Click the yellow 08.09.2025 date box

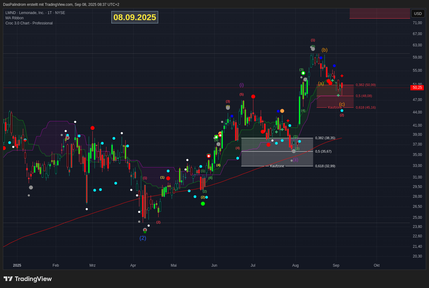[x=135, y=17]
